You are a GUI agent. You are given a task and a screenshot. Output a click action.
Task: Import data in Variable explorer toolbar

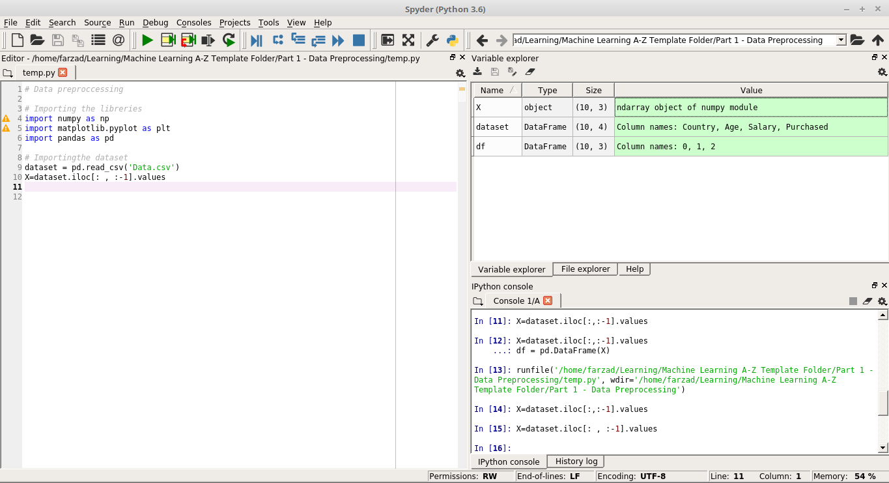[477, 72]
